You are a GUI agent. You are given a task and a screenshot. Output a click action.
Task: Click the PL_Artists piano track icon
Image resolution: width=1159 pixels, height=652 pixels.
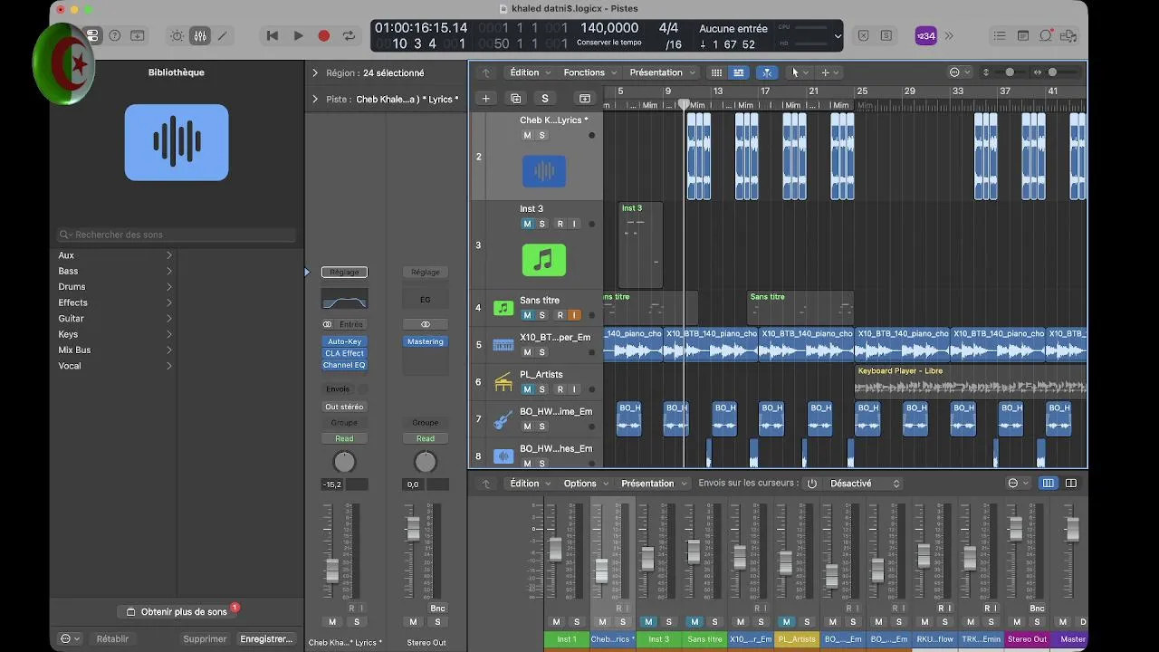tap(503, 382)
